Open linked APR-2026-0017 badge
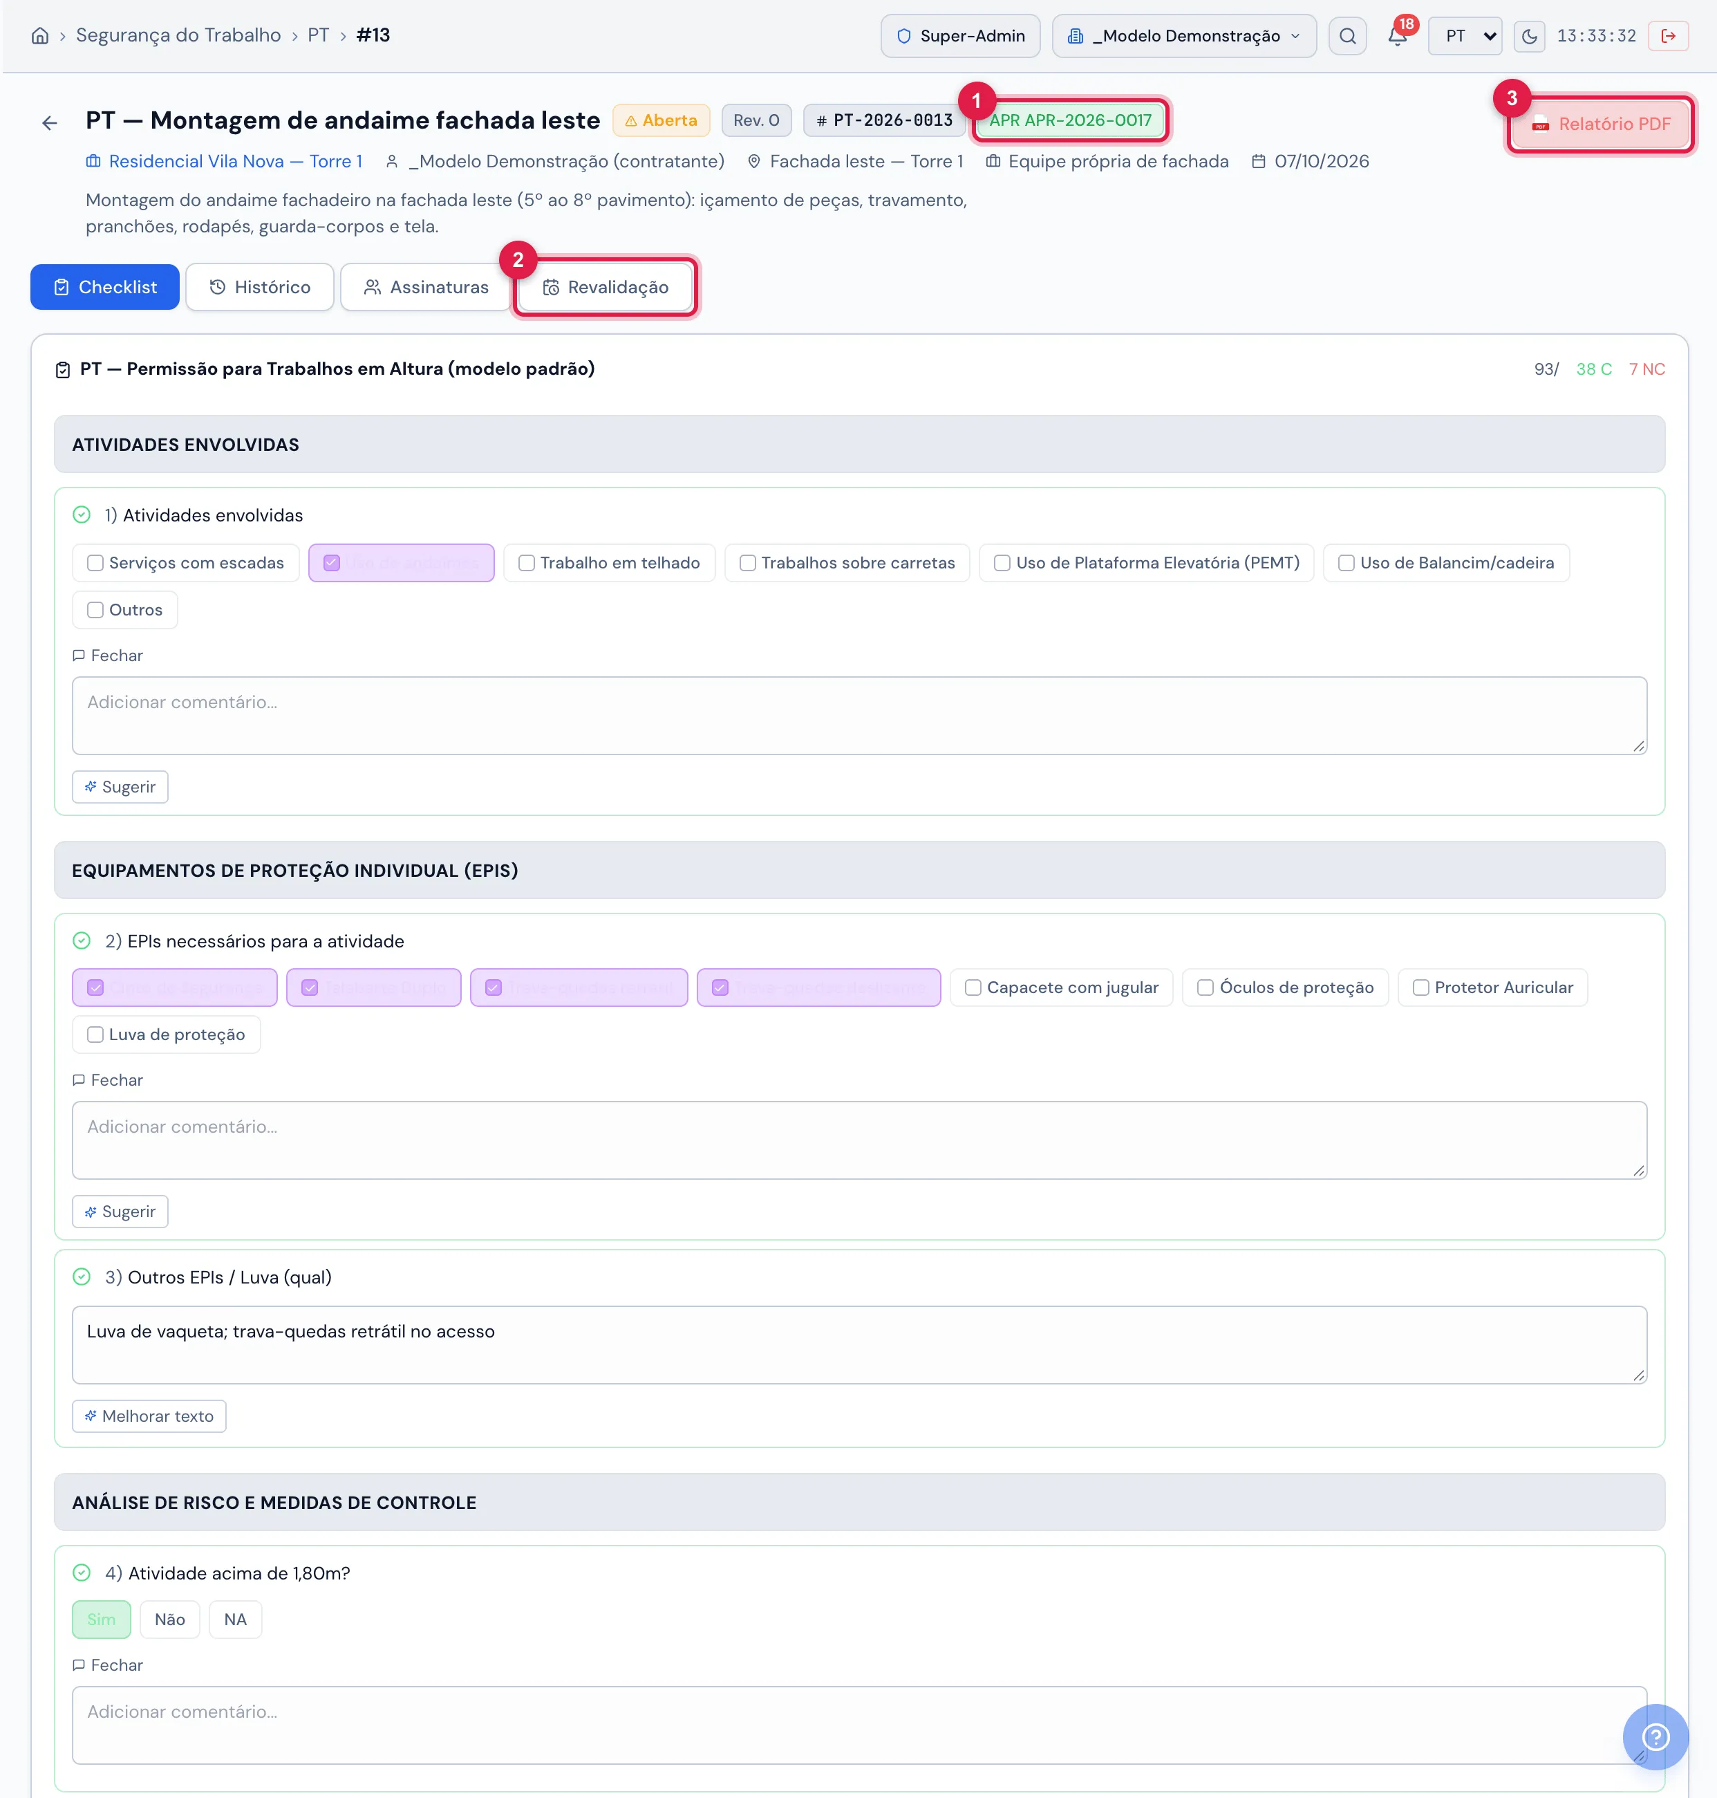This screenshot has height=1798, width=1717. (x=1070, y=120)
